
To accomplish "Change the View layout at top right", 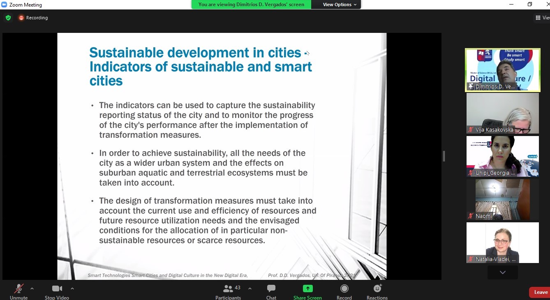I will tap(542, 18).
